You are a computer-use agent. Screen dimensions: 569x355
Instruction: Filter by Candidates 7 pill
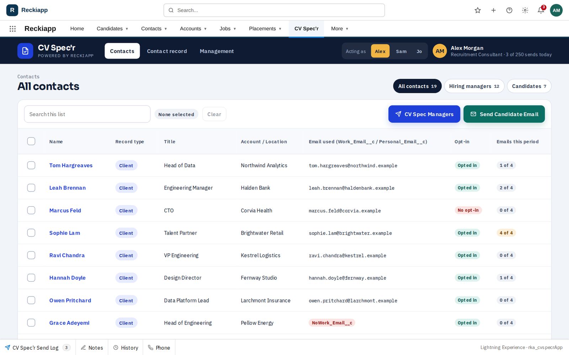[x=529, y=86]
